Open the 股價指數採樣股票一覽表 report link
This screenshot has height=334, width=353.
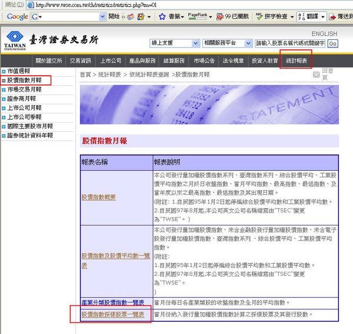pyautogui.click(x=113, y=315)
